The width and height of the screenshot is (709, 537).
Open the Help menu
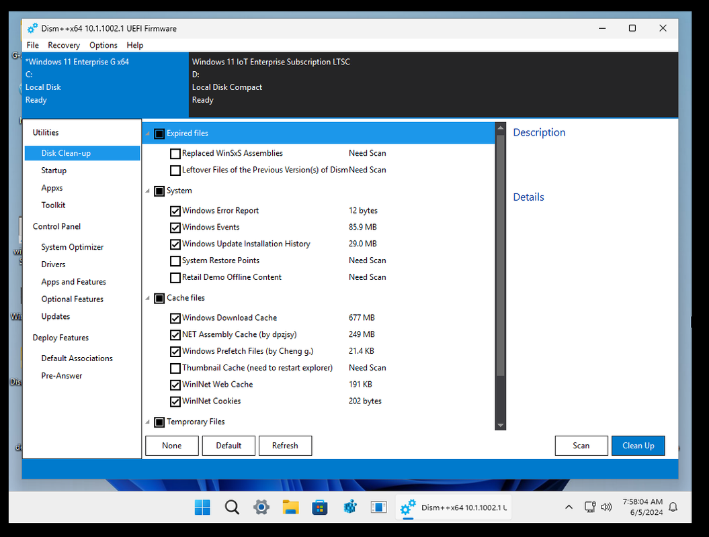pos(135,45)
